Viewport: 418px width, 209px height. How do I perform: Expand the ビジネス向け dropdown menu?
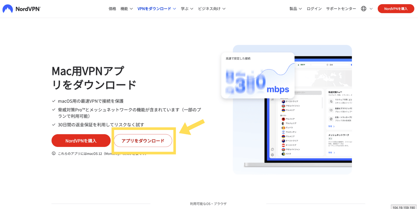tap(212, 9)
